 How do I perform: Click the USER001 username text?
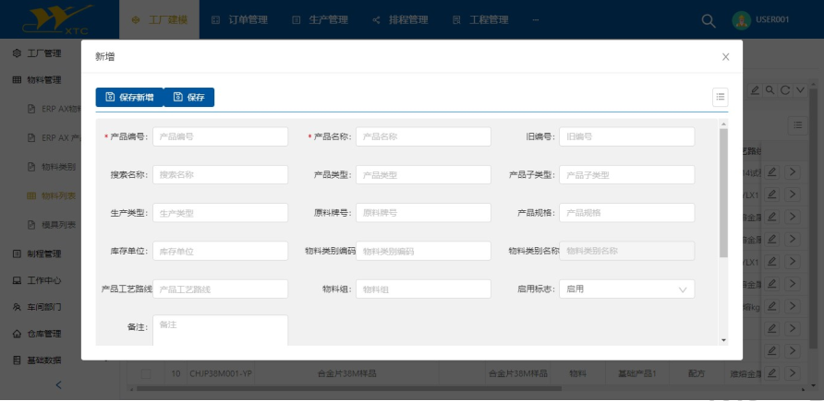[x=772, y=20]
